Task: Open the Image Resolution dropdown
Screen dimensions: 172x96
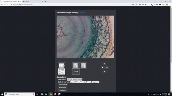Action: pyautogui.click(x=74, y=79)
